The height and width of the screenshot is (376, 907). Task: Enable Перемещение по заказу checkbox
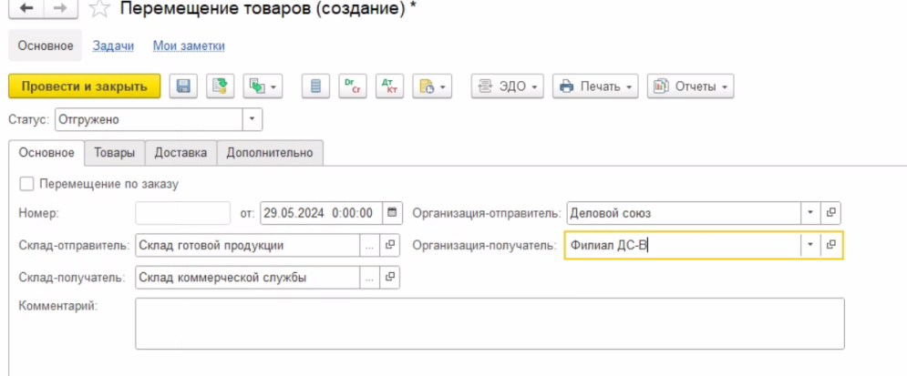(x=26, y=184)
